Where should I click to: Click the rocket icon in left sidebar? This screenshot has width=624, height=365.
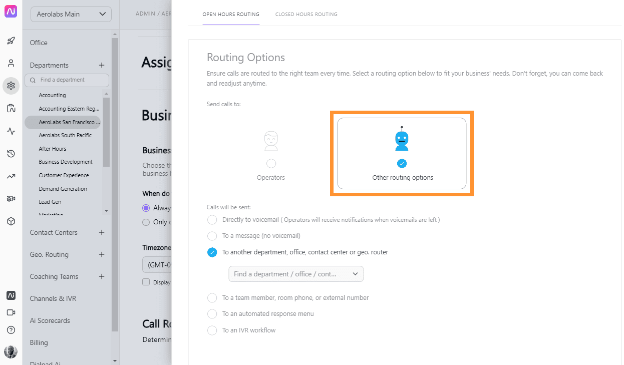coord(11,41)
